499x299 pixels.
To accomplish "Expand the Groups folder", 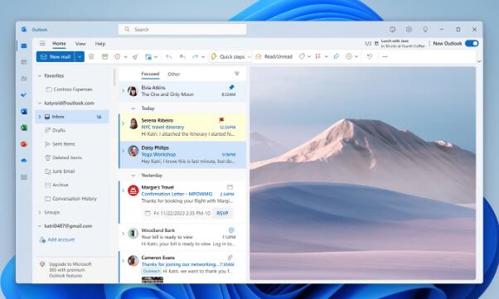I will [40, 212].
